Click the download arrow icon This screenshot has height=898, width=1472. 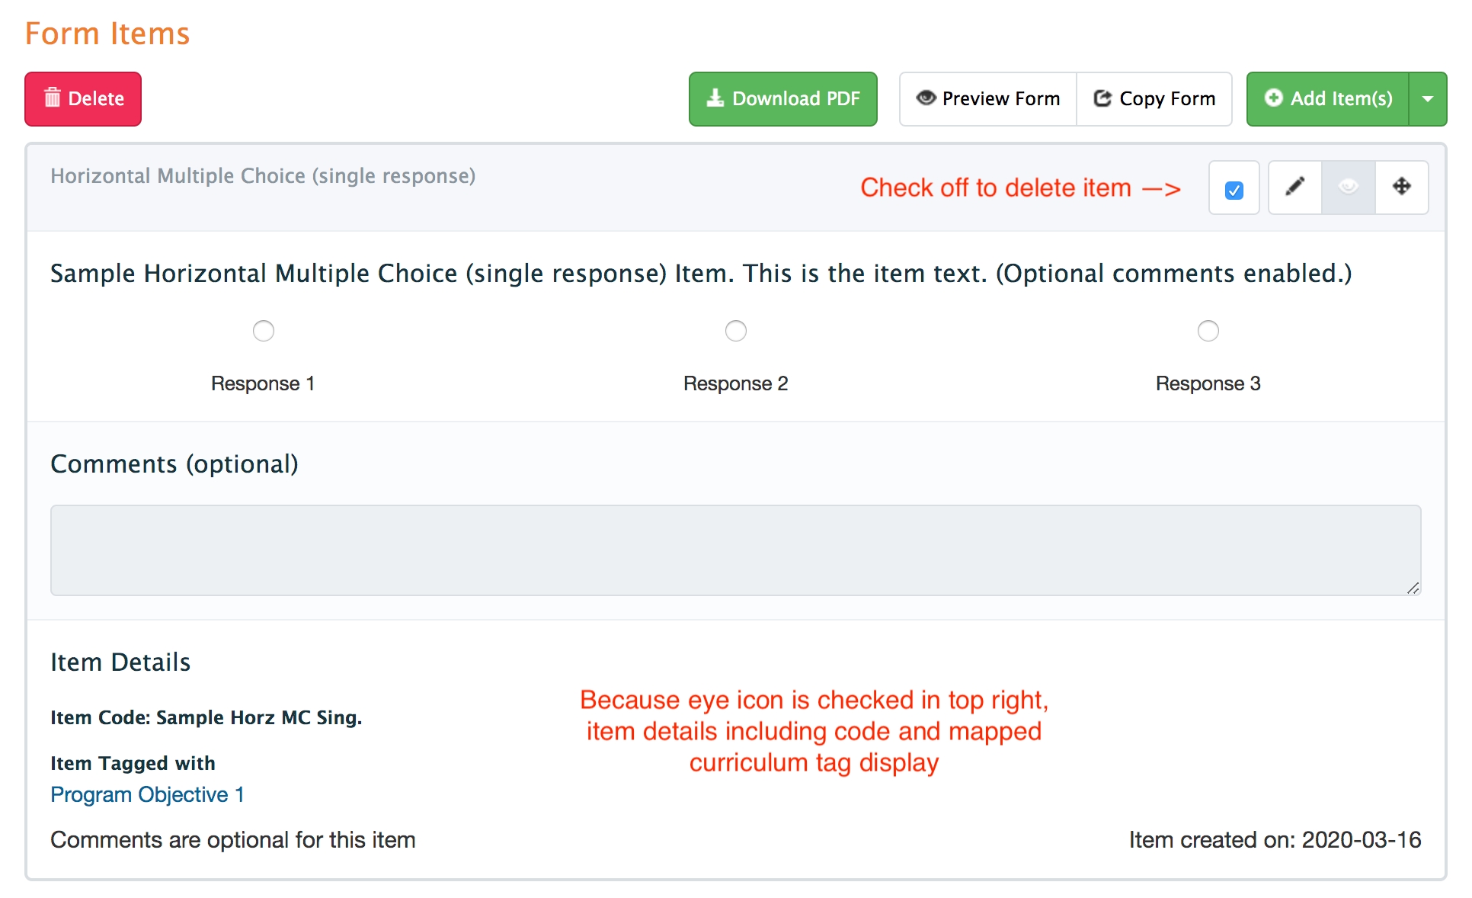tap(715, 98)
